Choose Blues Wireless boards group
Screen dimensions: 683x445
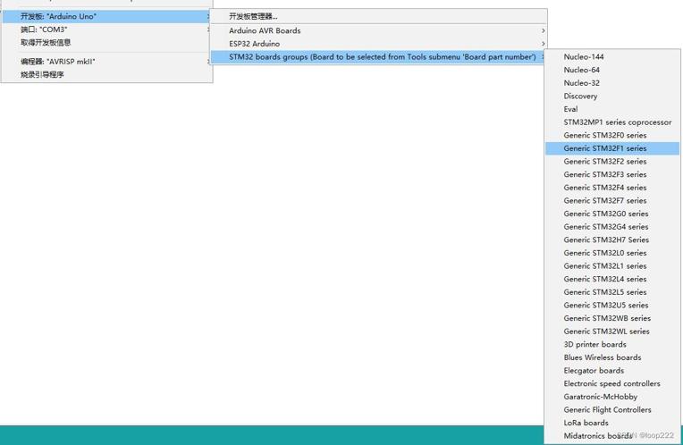[612, 357]
